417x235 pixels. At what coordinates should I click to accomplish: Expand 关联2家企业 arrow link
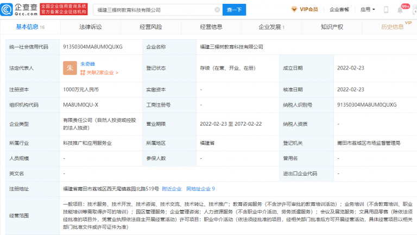click(99, 72)
